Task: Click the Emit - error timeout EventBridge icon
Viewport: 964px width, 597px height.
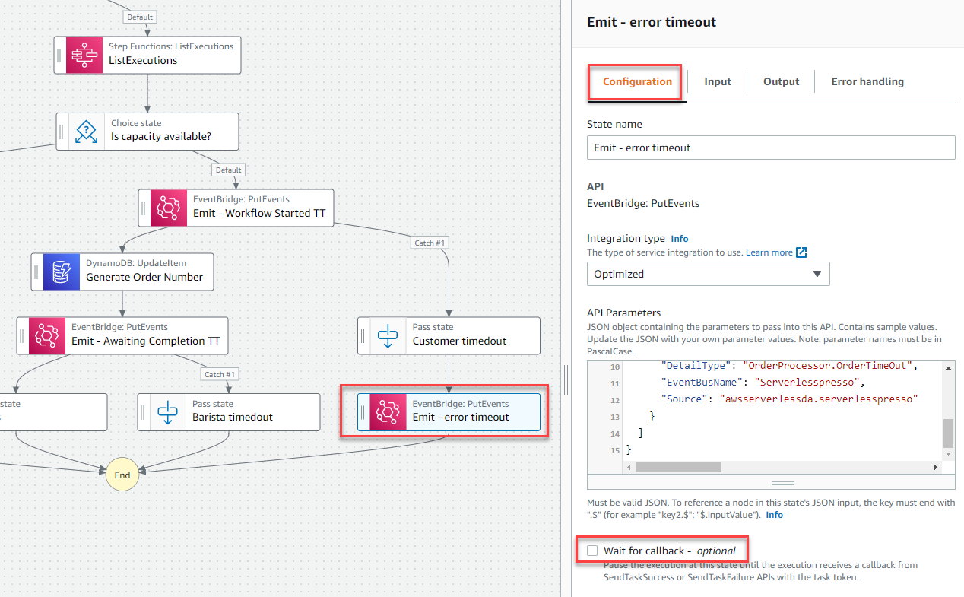Action: pyautogui.click(x=388, y=411)
